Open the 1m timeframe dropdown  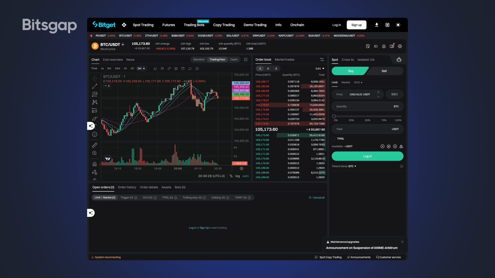(x=141, y=68)
